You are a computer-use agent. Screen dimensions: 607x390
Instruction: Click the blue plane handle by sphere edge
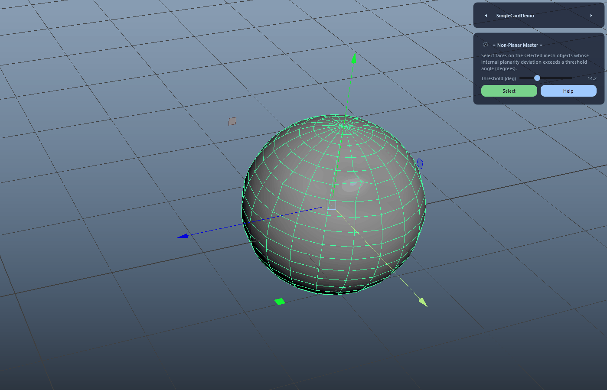[x=420, y=163]
